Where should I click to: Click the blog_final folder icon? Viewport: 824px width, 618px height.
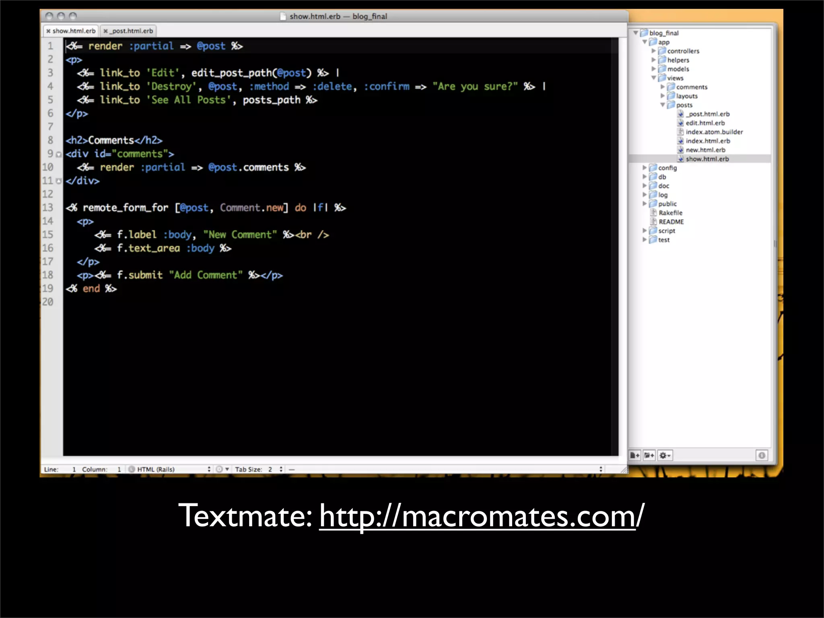tap(644, 33)
